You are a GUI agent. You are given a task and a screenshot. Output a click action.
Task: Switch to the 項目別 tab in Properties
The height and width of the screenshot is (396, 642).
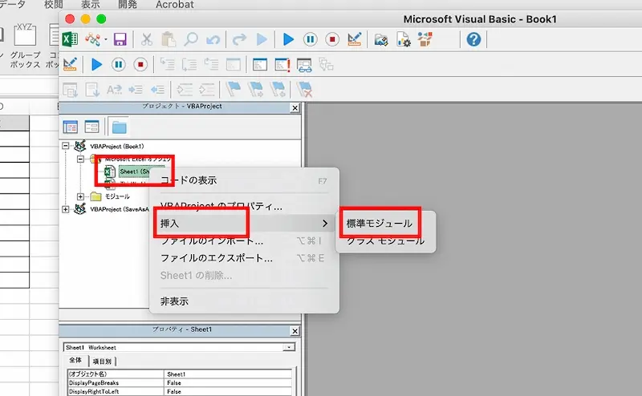click(x=103, y=362)
